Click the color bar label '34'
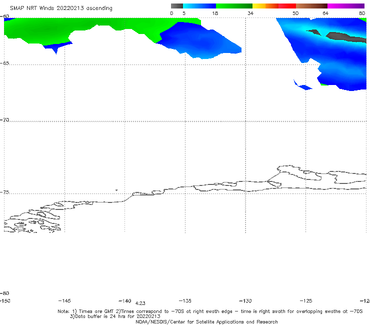Viewport: 370px width, 325px height. tap(250, 13)
